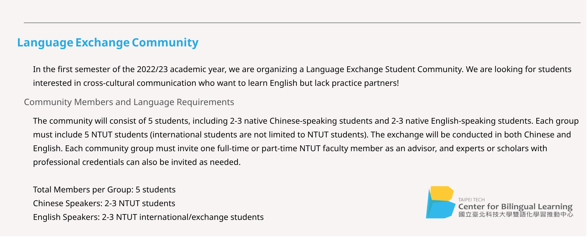
Task: Click the line starting must include 5 NTUT students
Action: [302, 135]
